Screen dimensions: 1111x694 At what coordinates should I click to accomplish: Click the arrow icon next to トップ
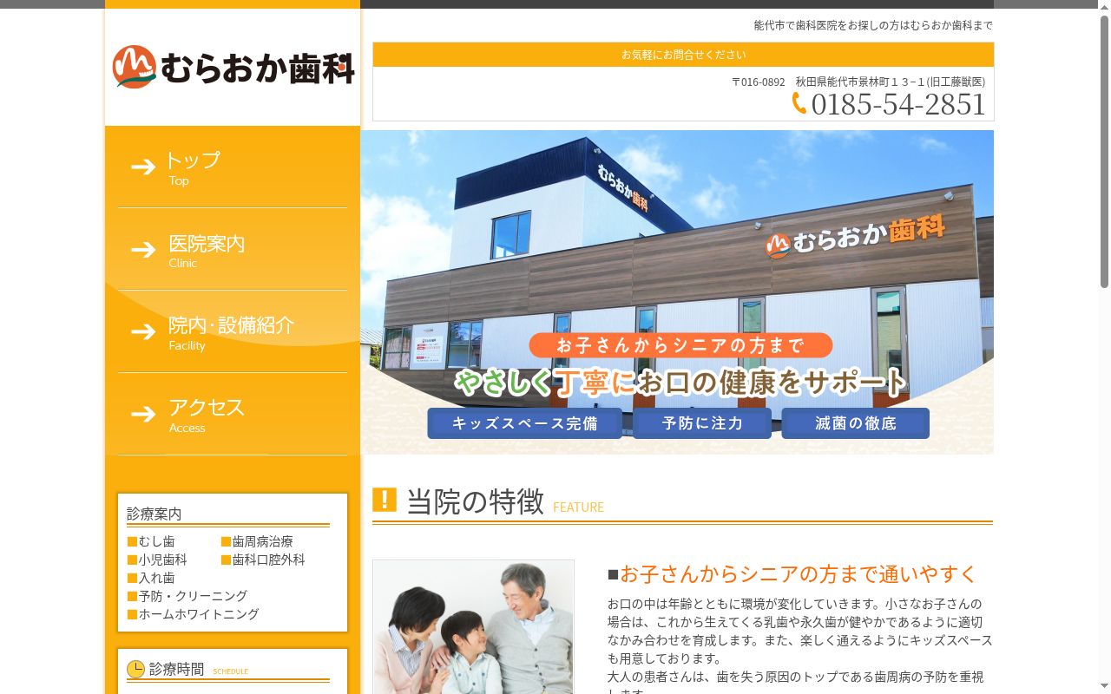(143, 167)
